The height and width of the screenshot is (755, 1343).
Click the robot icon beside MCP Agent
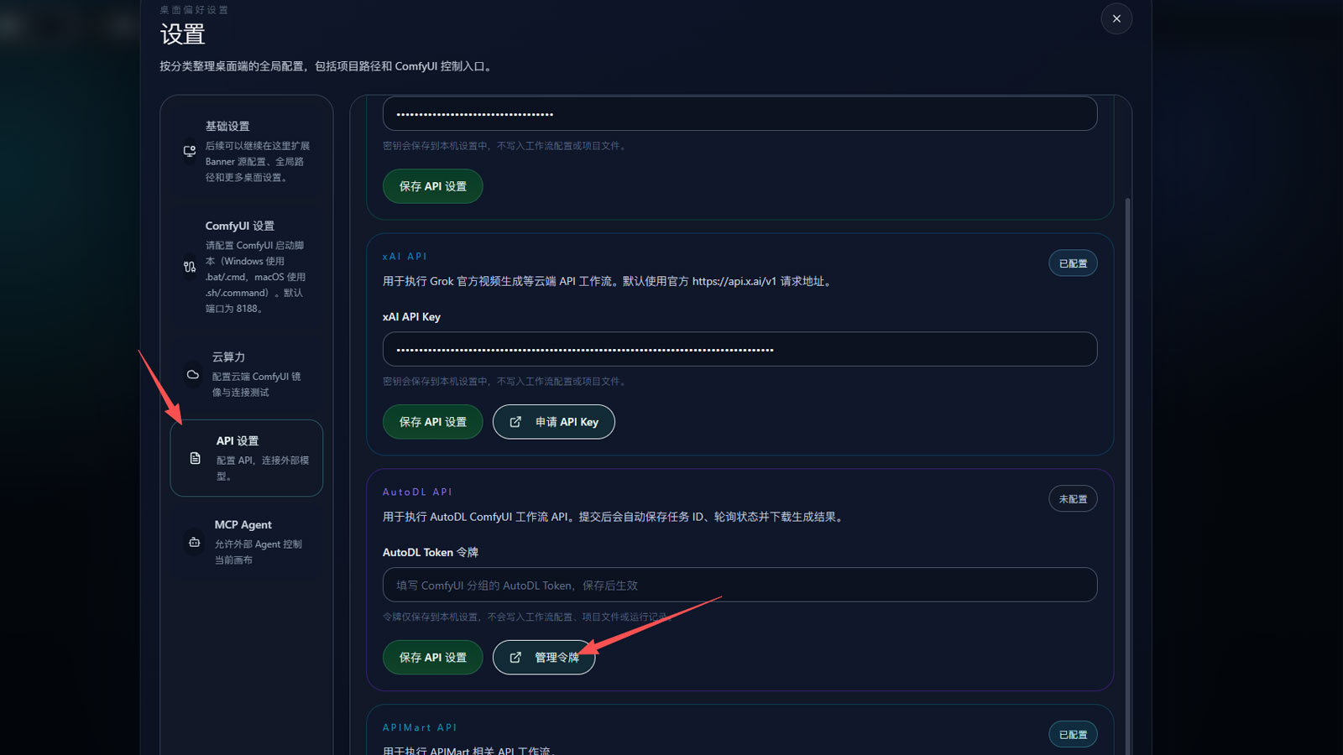pyautogui.click(x=195, y=542)
